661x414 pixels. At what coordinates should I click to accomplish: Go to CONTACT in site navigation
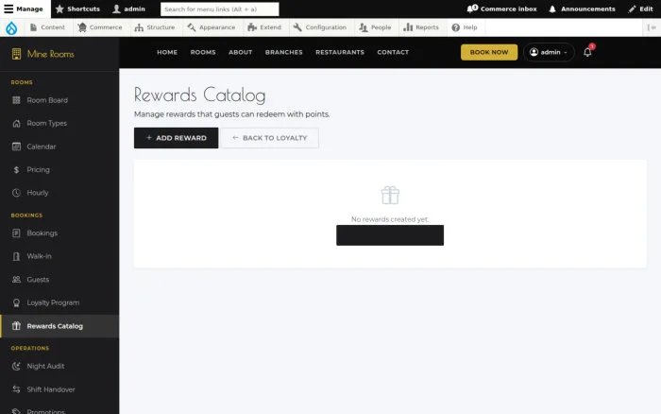tap(393, 52)
